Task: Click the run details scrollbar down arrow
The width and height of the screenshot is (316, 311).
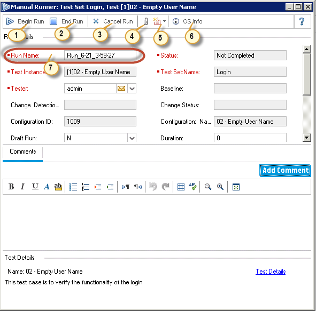Action: point(306,138)
